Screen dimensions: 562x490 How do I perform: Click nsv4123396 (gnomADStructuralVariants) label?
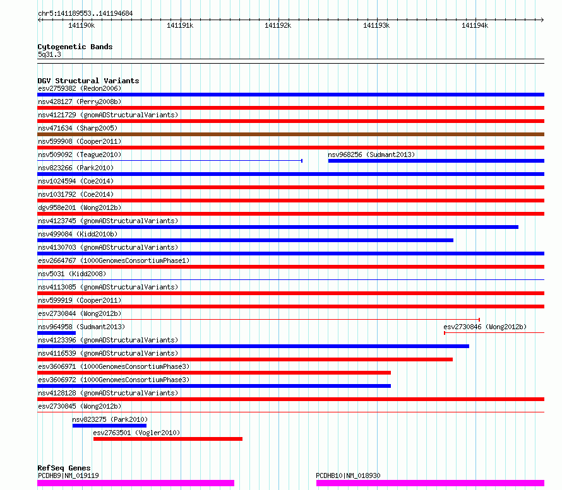pyautogui.click(x=108, y=340)
